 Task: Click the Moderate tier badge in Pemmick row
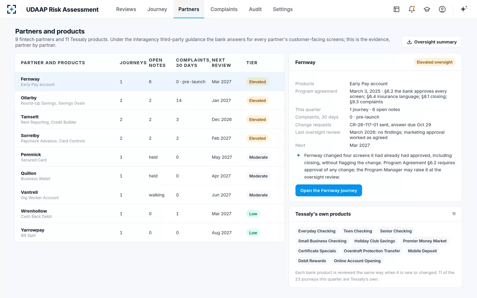[258, 157]
